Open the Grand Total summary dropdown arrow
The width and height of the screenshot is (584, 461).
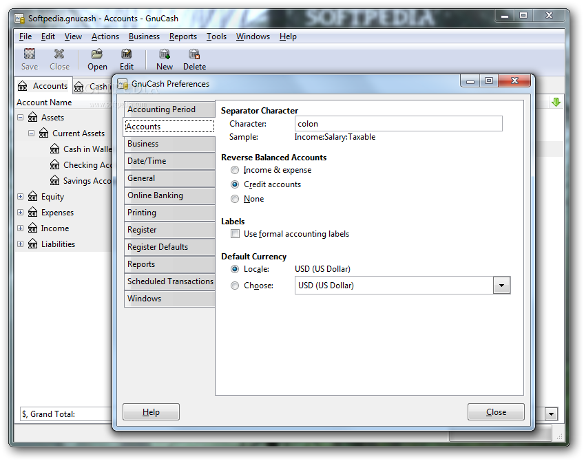(x=551, y=414)
